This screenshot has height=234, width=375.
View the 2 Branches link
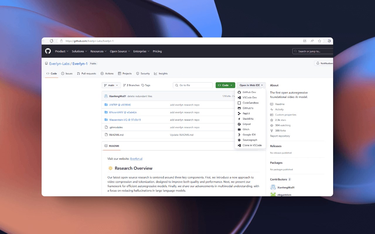[x=132, y=85]
